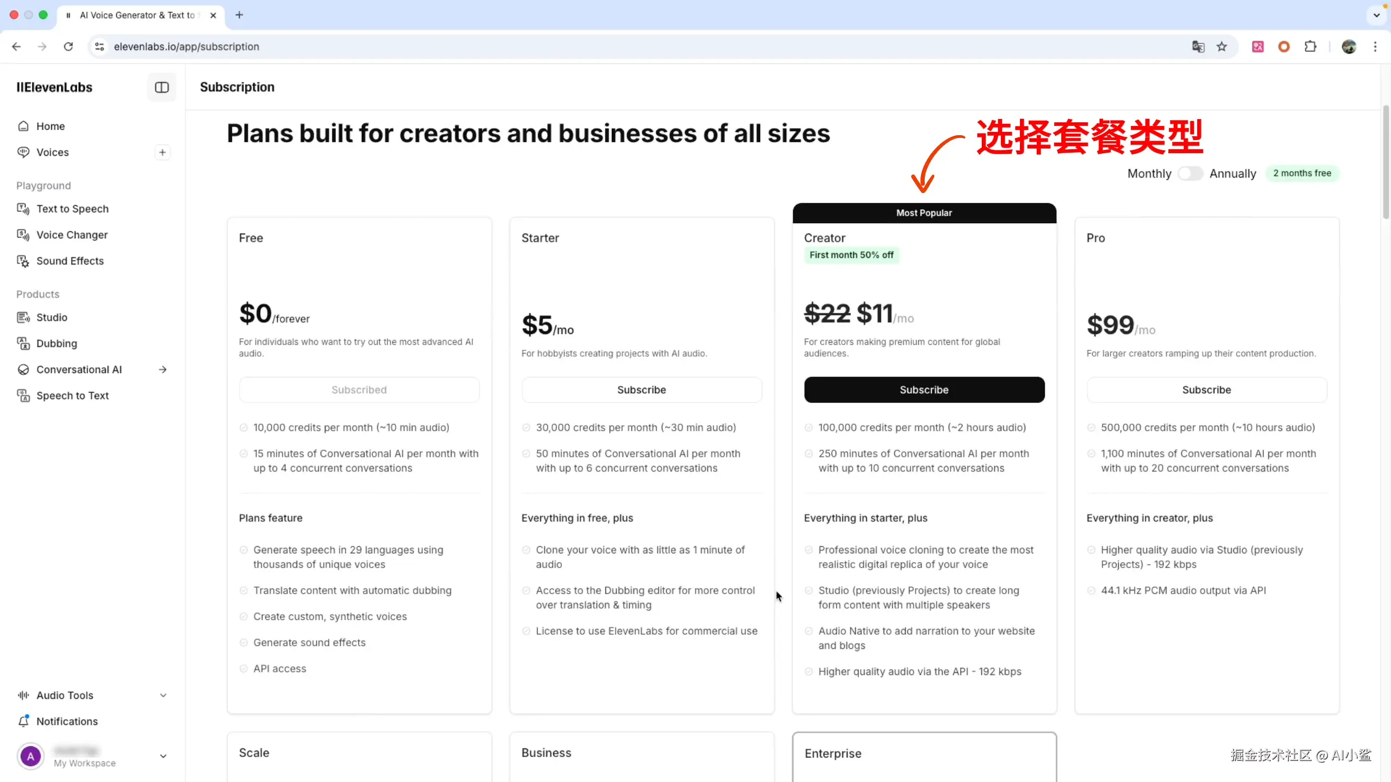Click the page's vertical scrollbar

tap(1386, 163)
